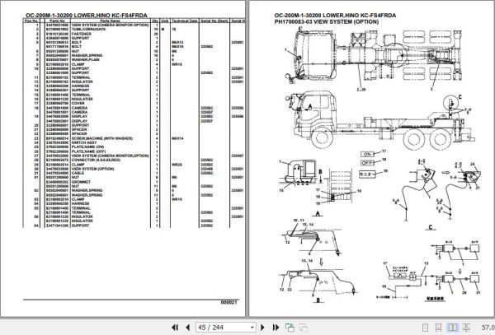Click the モニタ plate in the diagram
The image size is (495, 335).
point(367,174)
